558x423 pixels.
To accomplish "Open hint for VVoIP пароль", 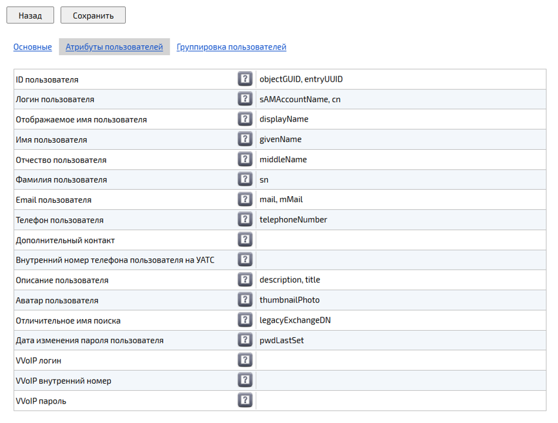I will pyautogui.click(x=245, y=401).
